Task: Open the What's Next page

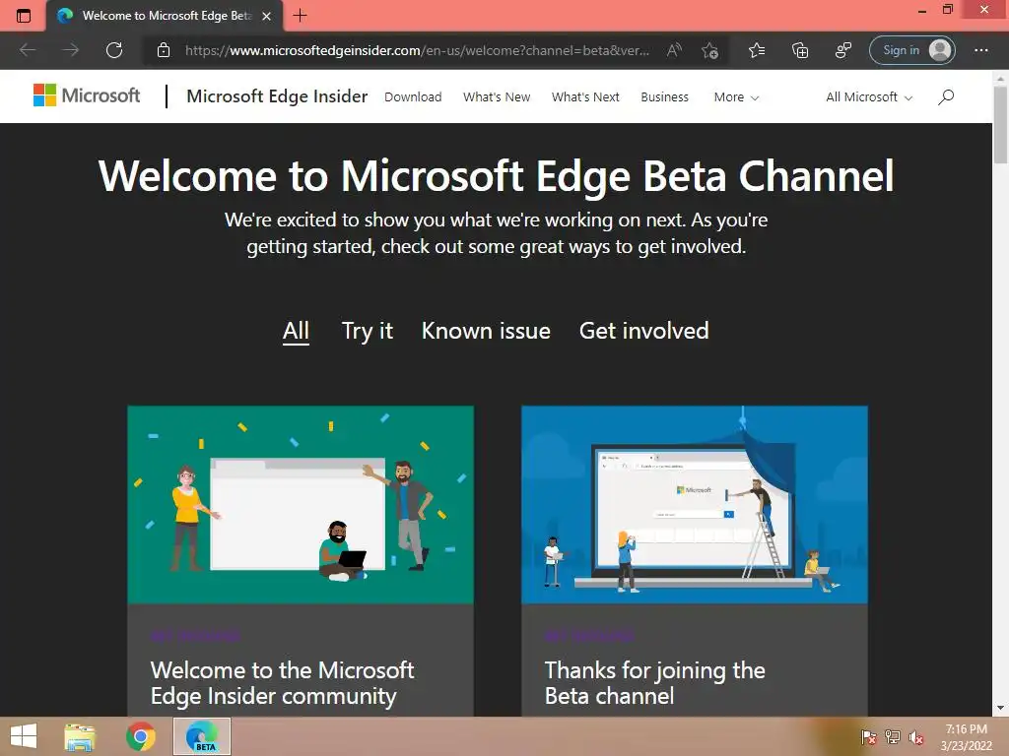Action: (x=585, y=97)
